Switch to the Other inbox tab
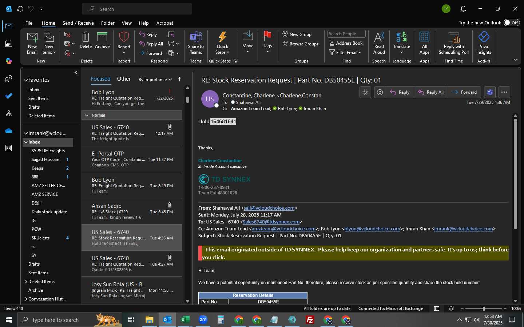Image resolution: width=524 pixels, height=327 pixels. click(124, 79)
